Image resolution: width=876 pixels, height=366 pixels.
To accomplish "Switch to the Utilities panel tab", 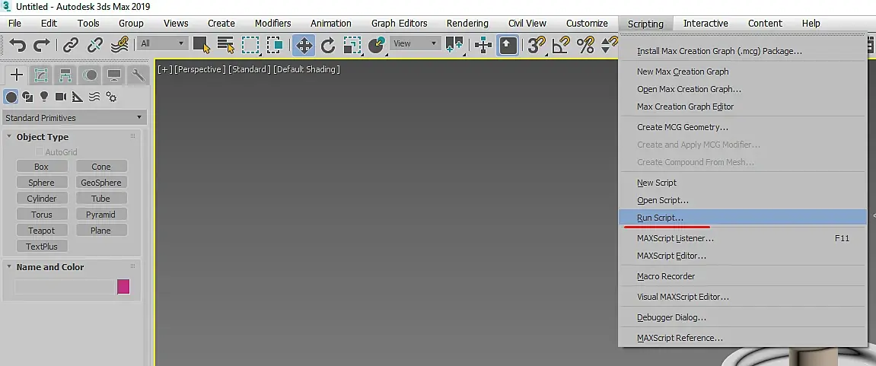I will click(138, 75).
